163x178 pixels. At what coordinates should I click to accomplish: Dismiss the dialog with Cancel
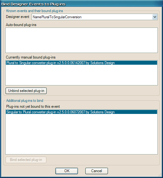[x=97, y=171]
